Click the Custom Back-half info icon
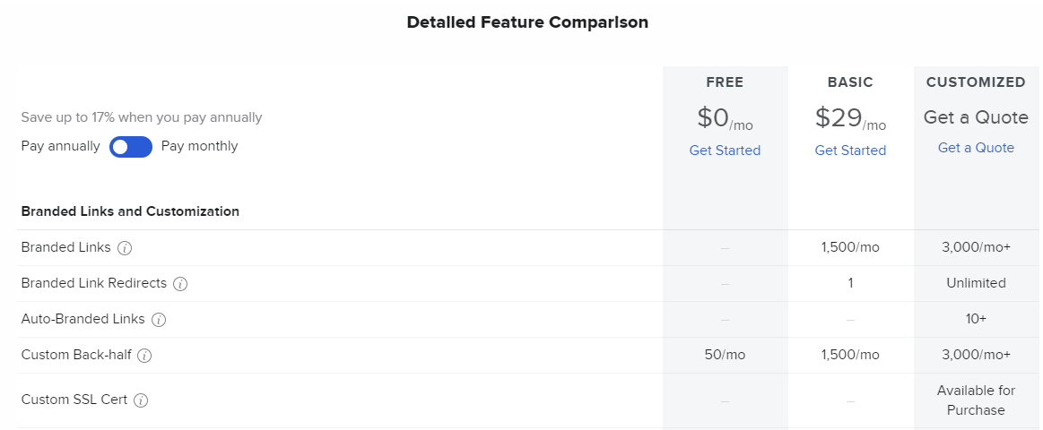The width and height of the screenshot is (1043, 430). point(144,356)
